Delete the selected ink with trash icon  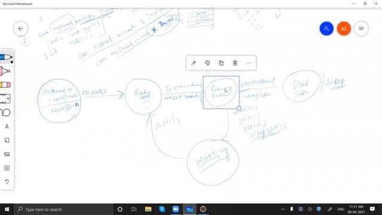(235, 63)
